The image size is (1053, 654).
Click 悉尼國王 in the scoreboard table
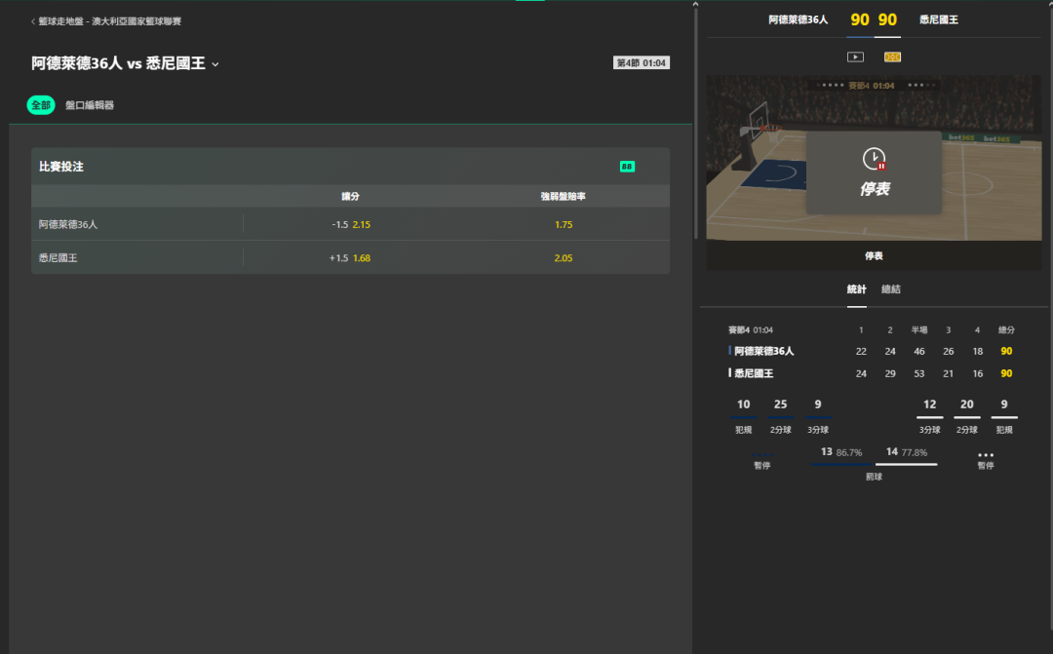pyautogui.click(x=754, y=373)
